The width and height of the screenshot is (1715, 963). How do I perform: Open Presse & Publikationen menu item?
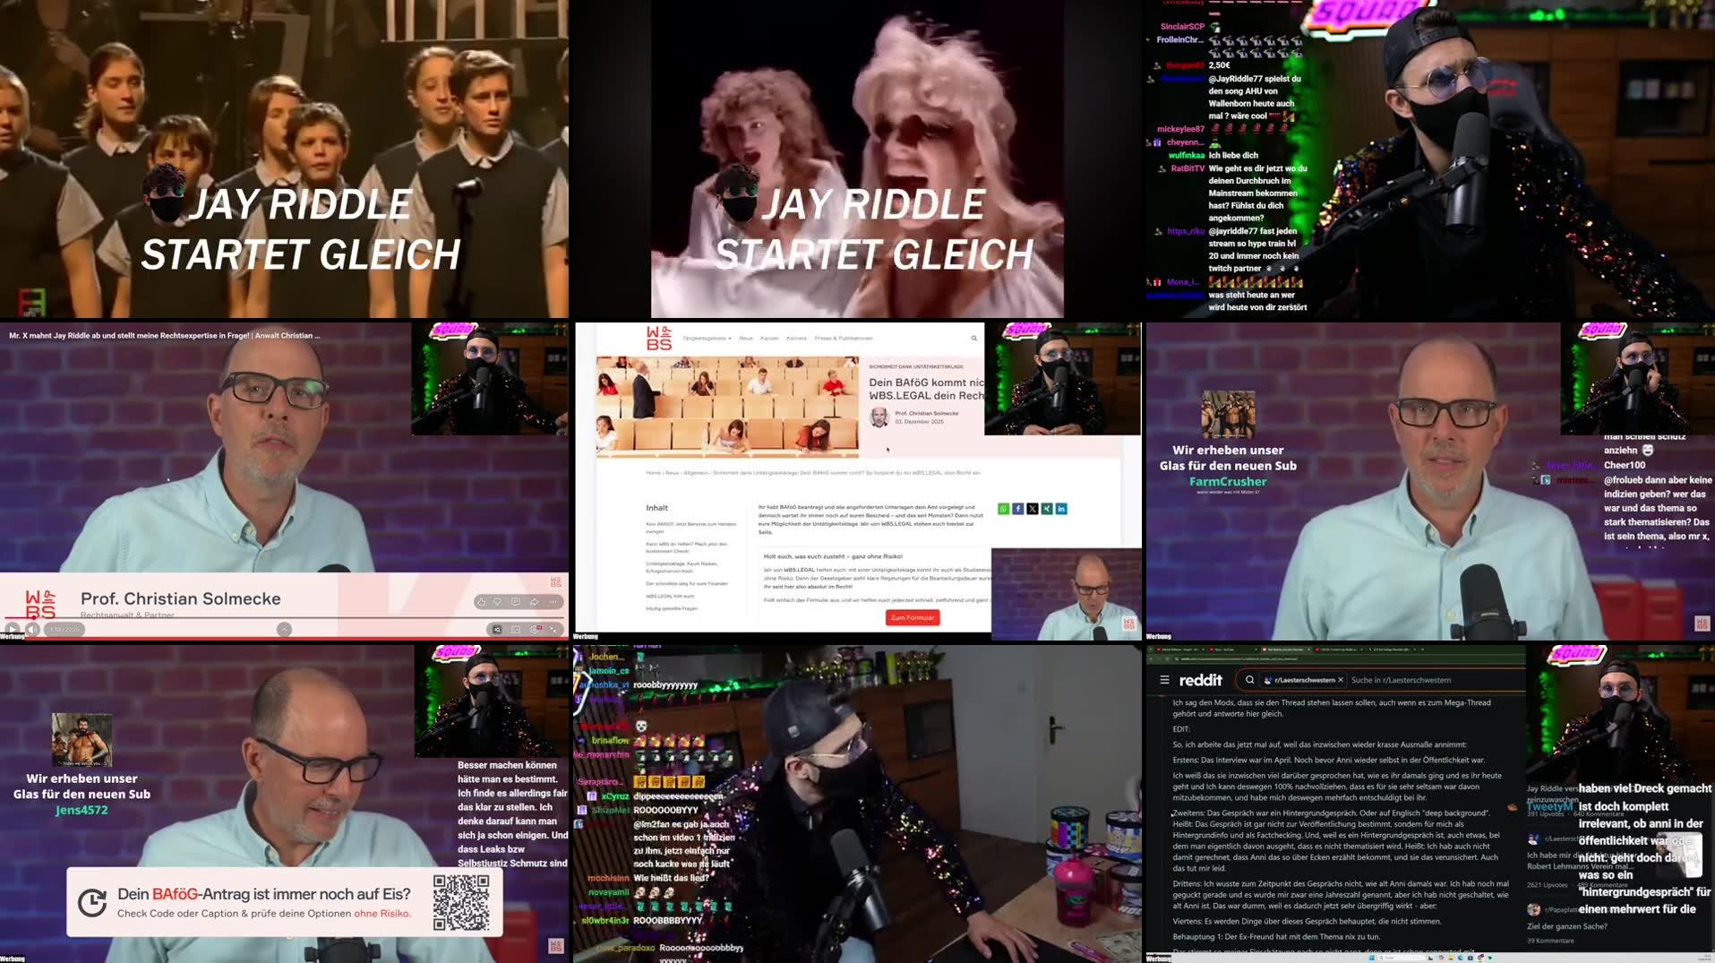[844, 338]
